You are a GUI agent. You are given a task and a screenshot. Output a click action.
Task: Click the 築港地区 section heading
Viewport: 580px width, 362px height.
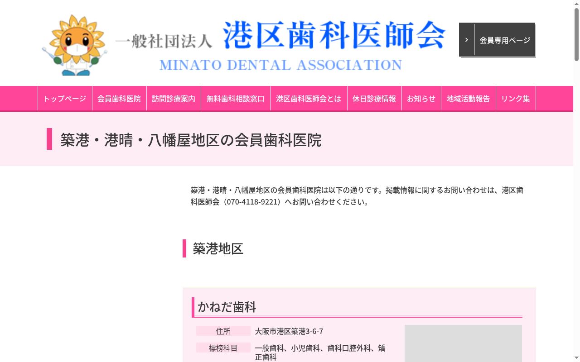[218, 248]
